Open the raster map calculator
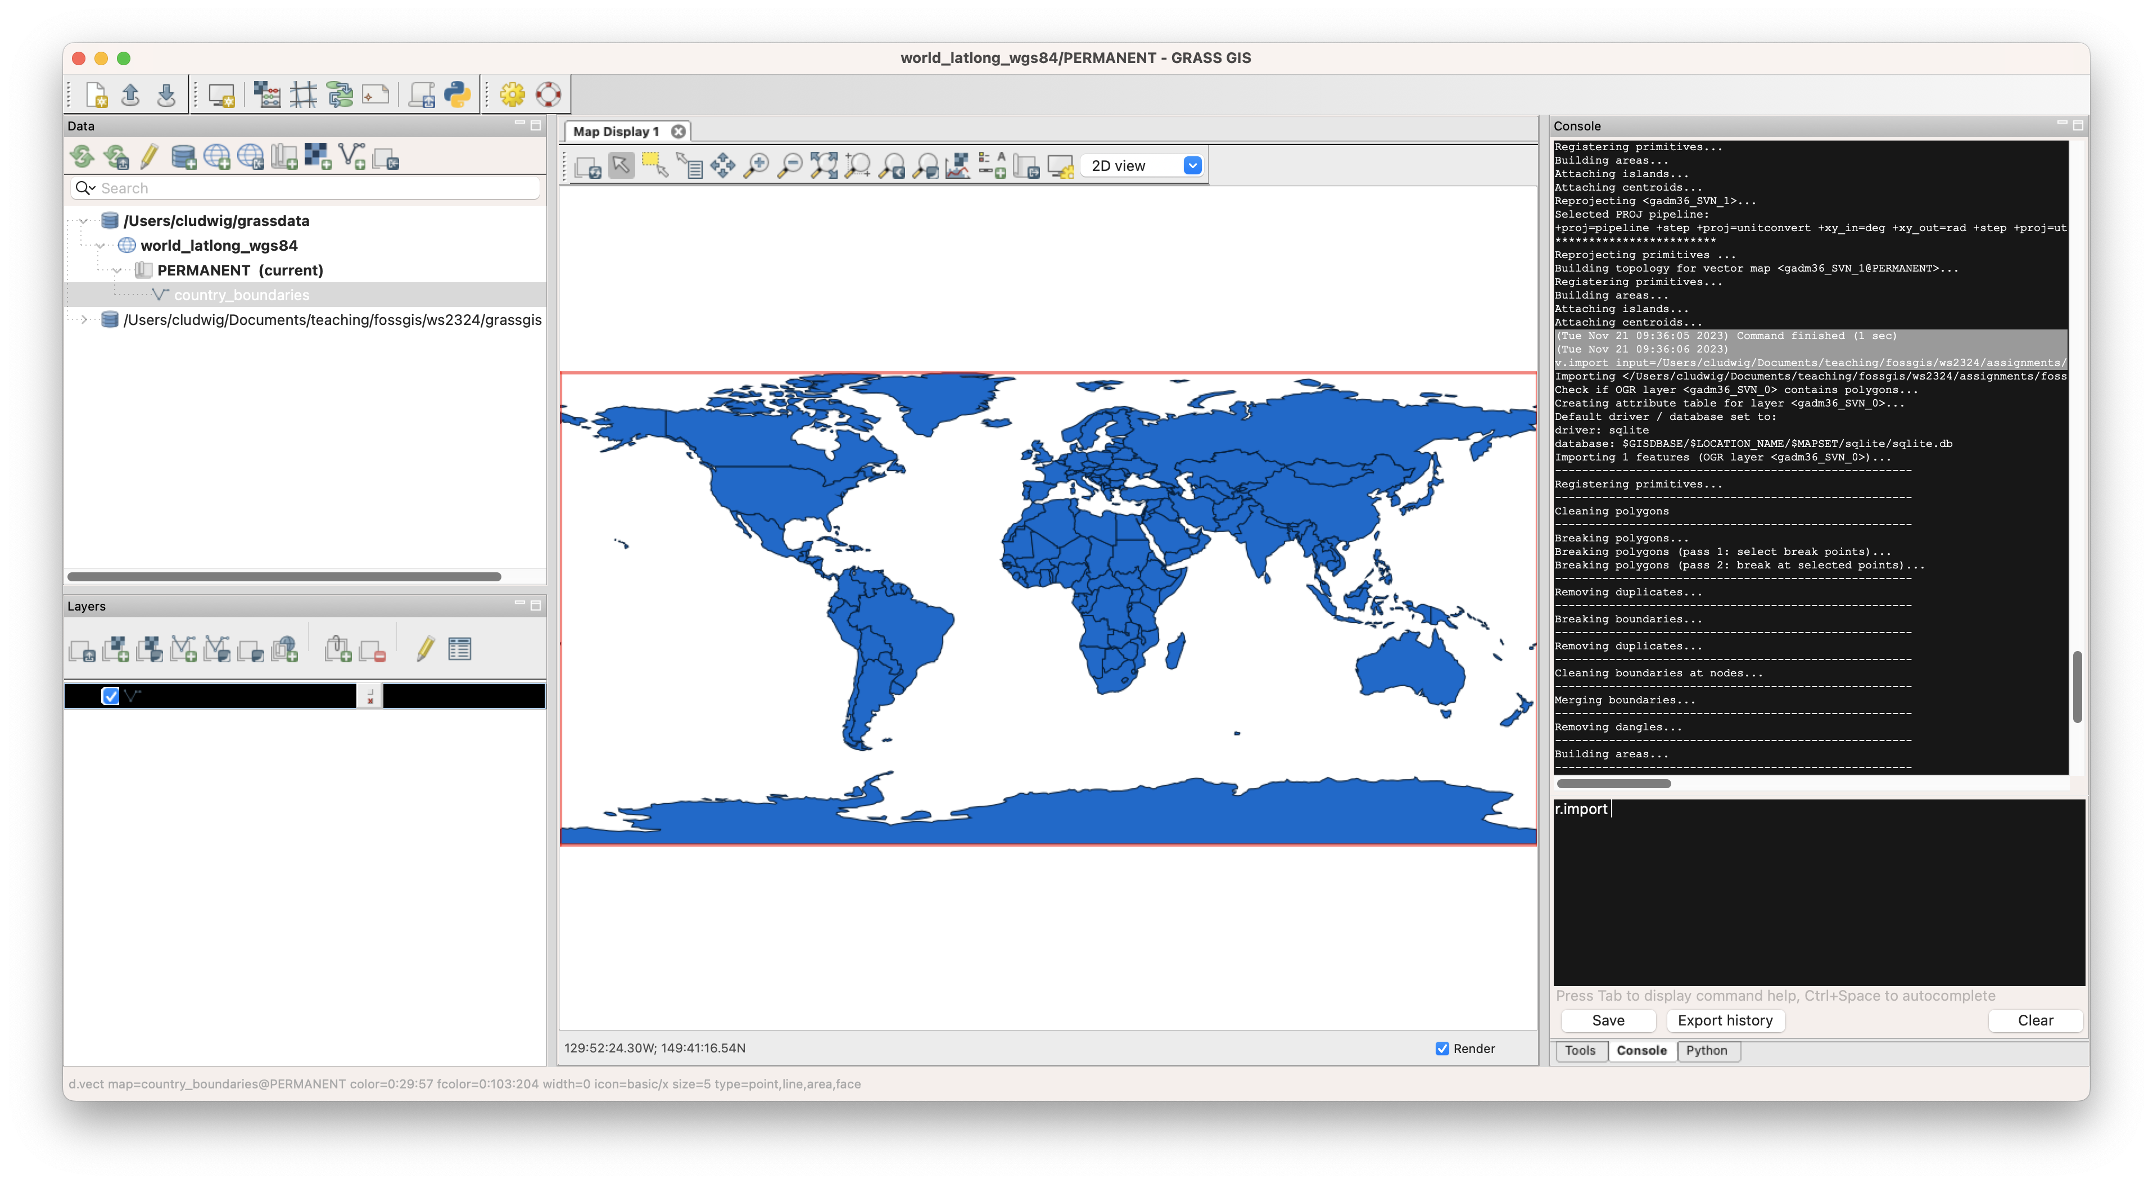The width and height of the screenshot is (2153, 1184). (266, 94)
